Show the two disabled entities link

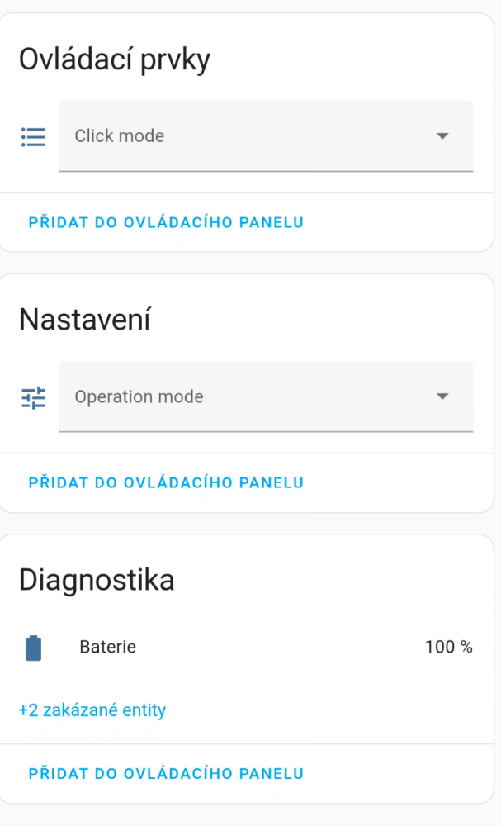91,710
